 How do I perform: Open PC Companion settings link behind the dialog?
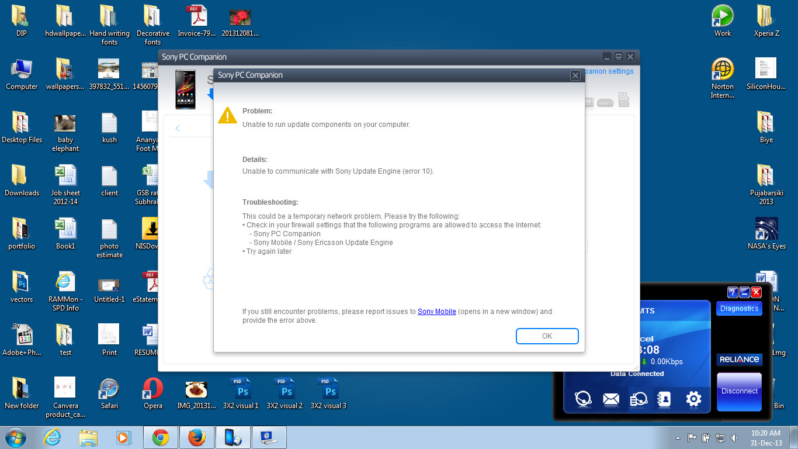tap(609, 71)
